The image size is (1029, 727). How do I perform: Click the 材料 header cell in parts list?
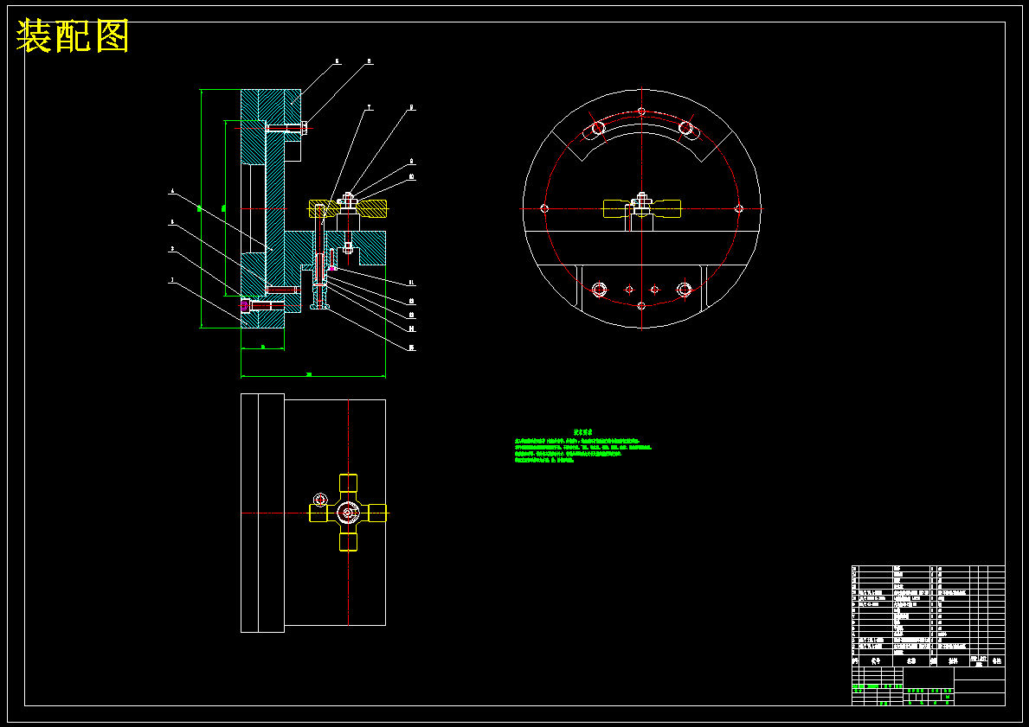click(x=954, y=661)
